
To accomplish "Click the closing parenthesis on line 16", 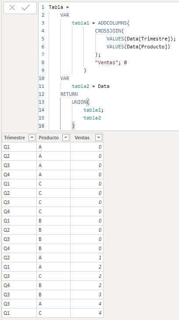I will point(73,126).
